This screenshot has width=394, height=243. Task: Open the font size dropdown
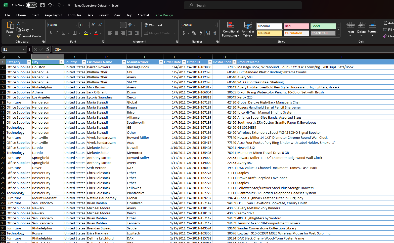pyautogui.click(x=88, y=25)
